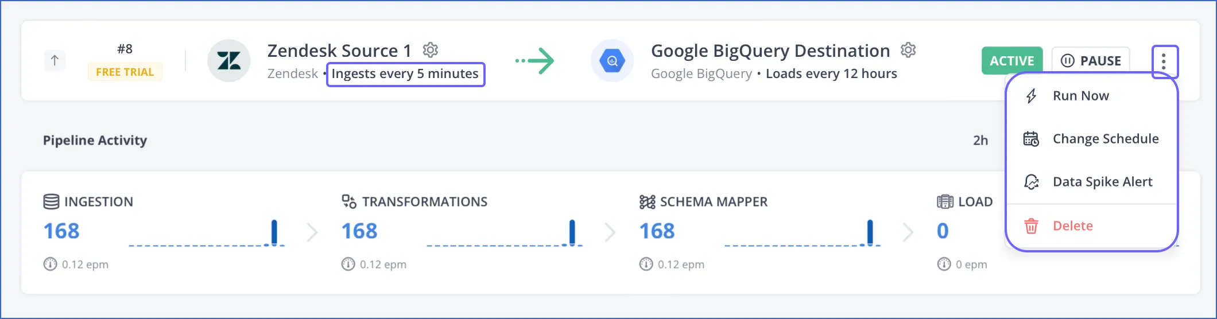Click the Zendesk source logo icon
Viewport: 1217px width, 319px height.
click(228, 61)
